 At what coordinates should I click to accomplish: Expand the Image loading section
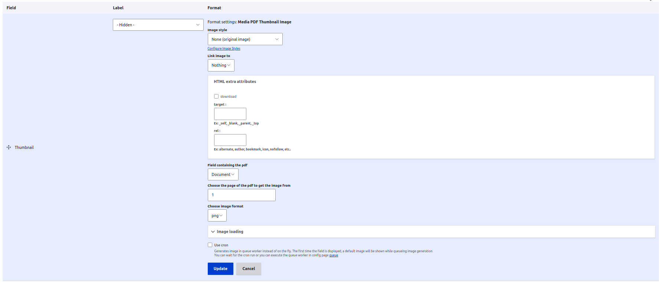[431, 232]
